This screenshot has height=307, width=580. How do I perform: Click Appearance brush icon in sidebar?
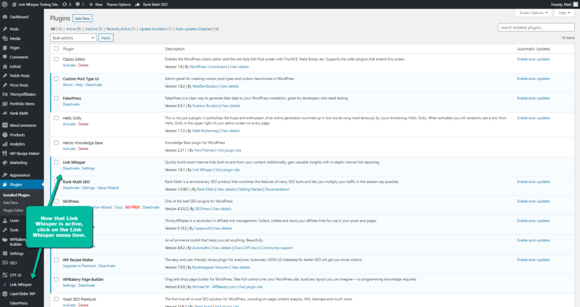click(5, 175)
